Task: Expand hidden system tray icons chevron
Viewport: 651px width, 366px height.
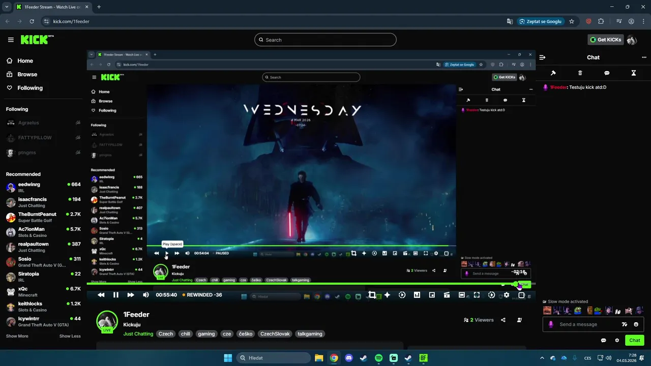Action: [x=542, y=358]
